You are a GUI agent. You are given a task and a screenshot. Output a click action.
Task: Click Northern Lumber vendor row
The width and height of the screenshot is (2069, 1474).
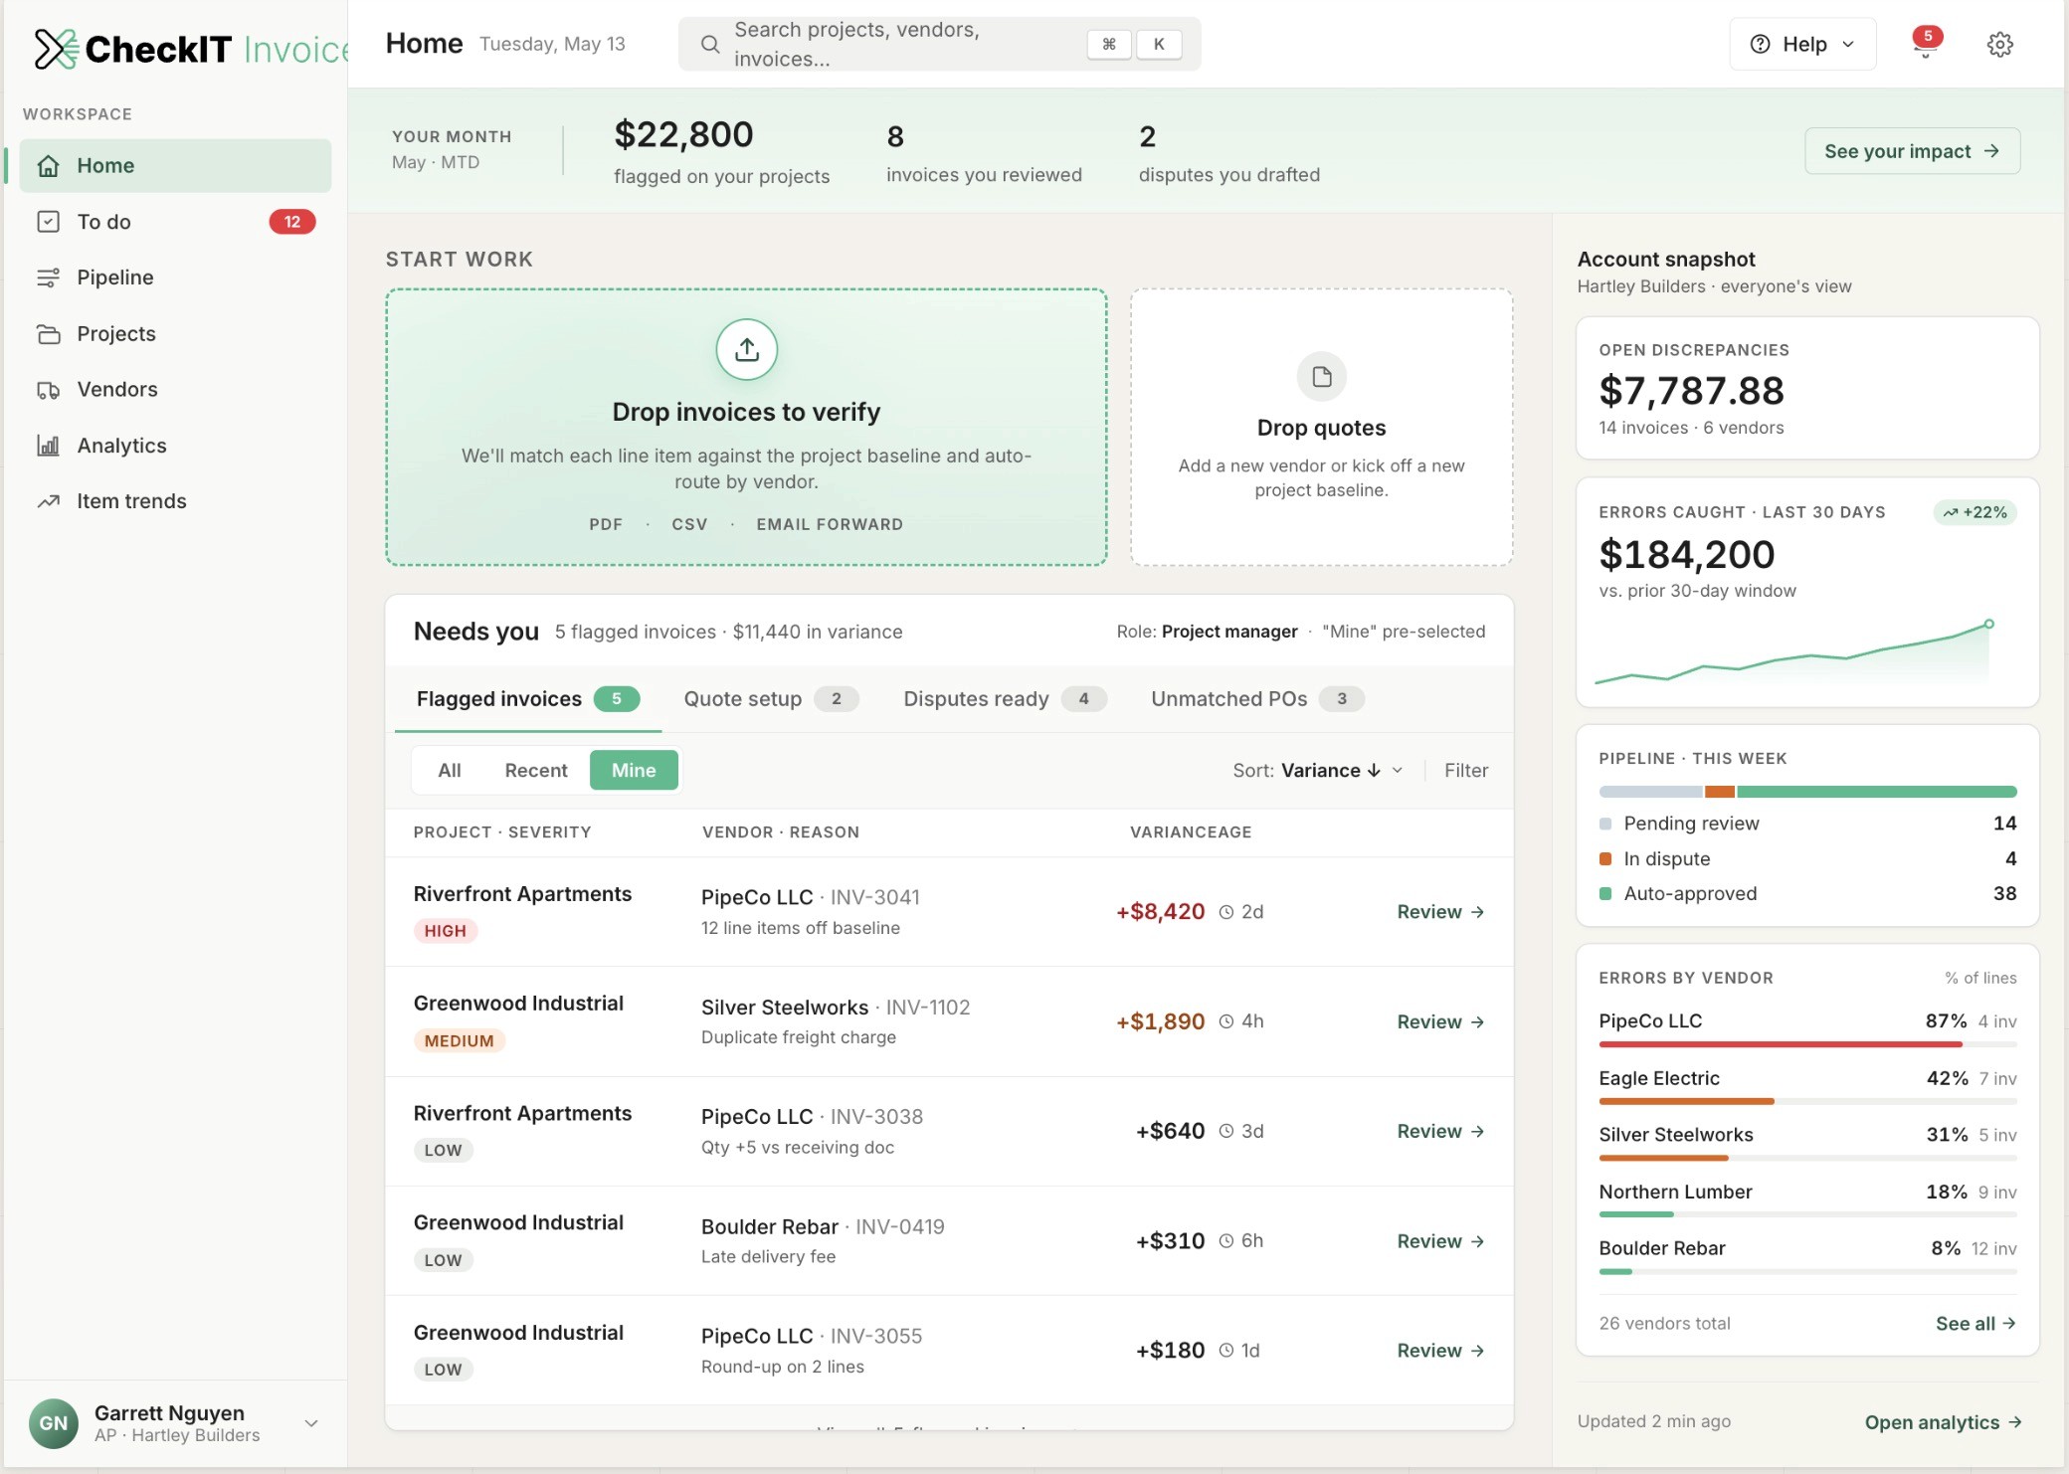click(x=1807, y=1200)
